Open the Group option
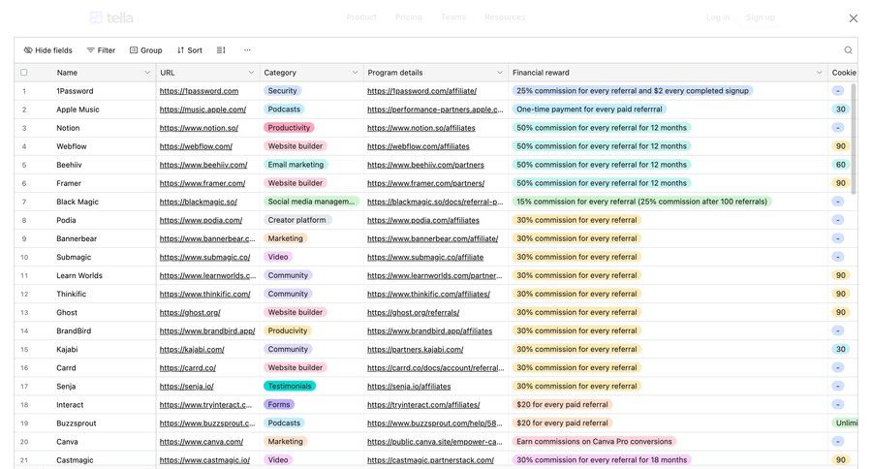The height and width of the screenshot is (469, 872). coord(145,50)
